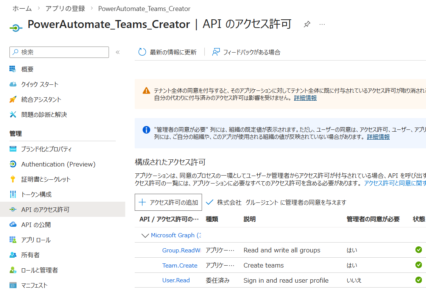
Task: Click アクセス許可の追加 button
Action: click(168, 202)
